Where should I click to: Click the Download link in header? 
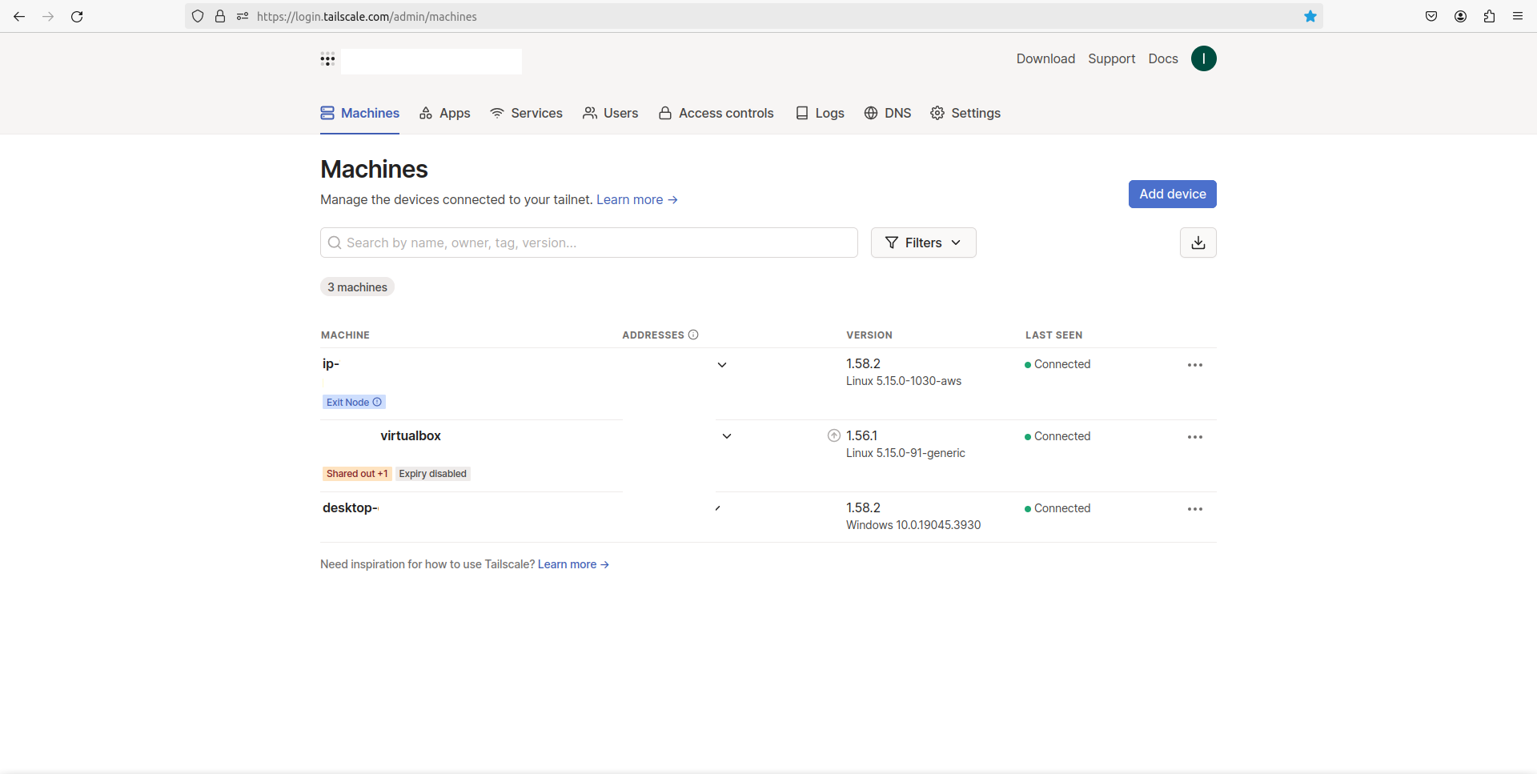click(1045, 58)
